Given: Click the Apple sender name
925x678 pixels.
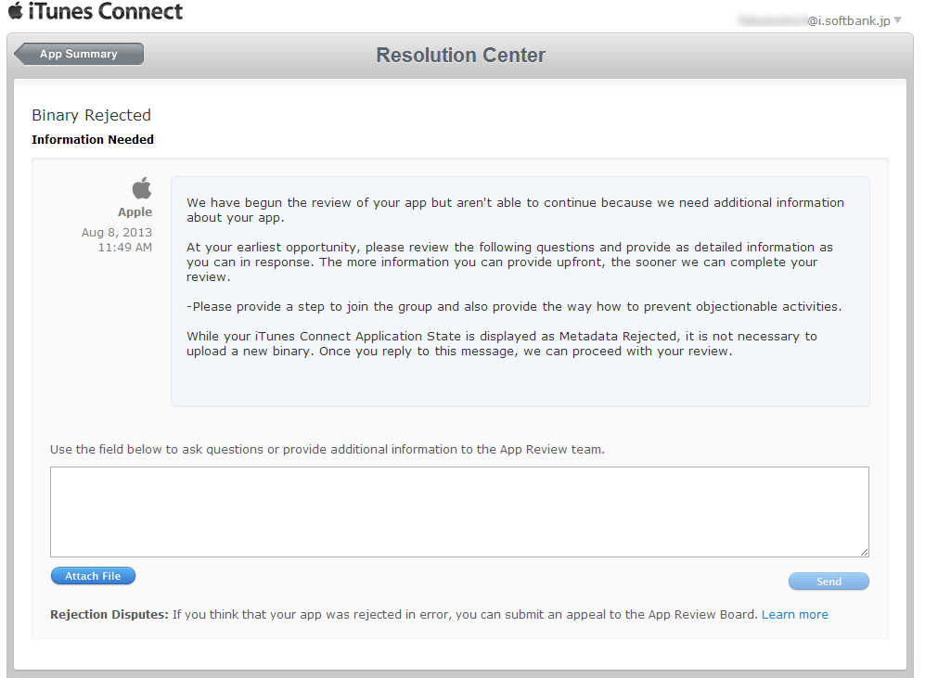Looking at the screenshot, I should click(x=135, y=212).
